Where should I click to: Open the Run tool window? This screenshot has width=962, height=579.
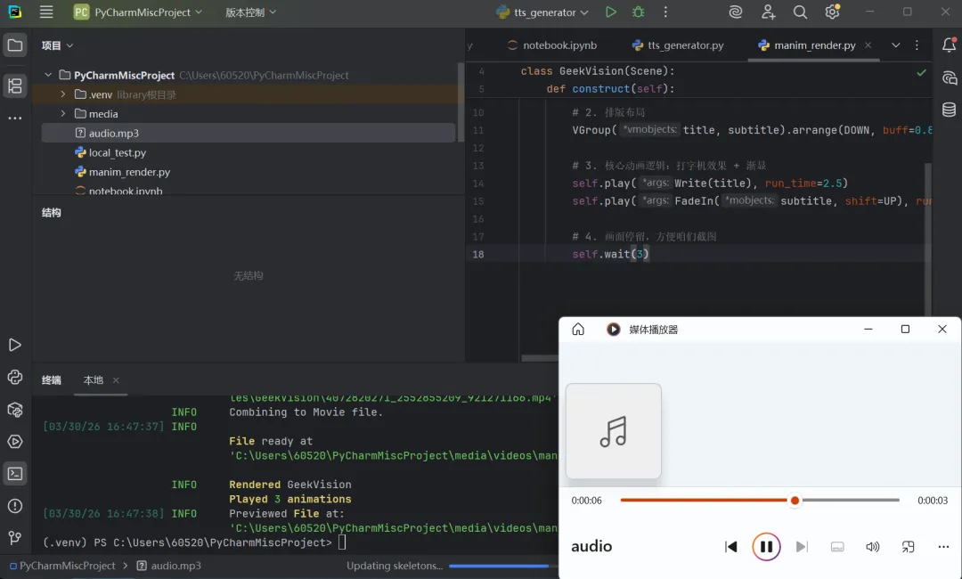pyautogui.click(x=15, y=346)
